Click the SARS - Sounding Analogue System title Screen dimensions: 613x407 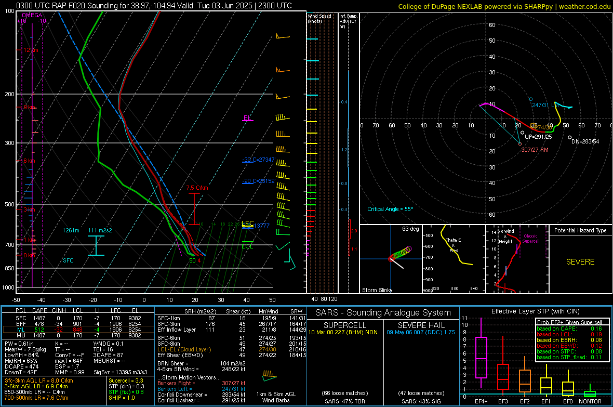click(383, 313)
